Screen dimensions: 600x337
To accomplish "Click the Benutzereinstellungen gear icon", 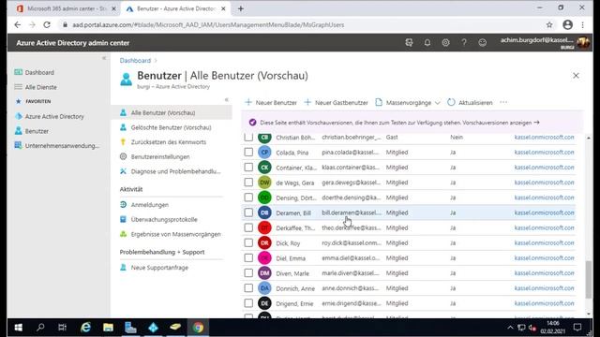I will [123, 156].
